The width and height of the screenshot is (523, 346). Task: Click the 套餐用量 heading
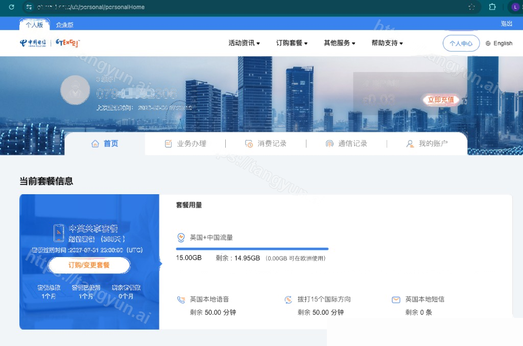point(189,205)
